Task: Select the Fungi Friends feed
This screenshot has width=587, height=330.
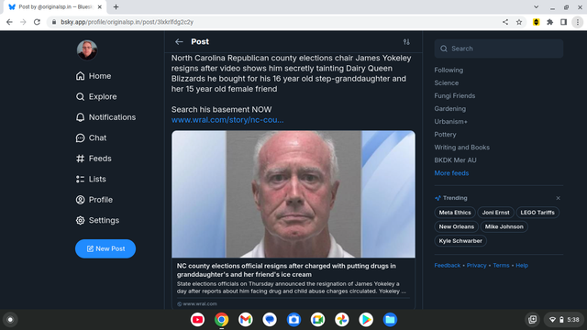Action: click(x=455, y=95)
